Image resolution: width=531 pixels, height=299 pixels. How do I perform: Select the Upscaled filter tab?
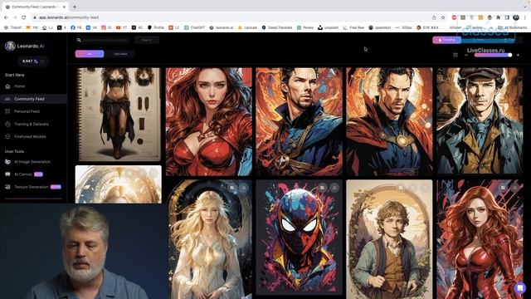tap(120, 54)
